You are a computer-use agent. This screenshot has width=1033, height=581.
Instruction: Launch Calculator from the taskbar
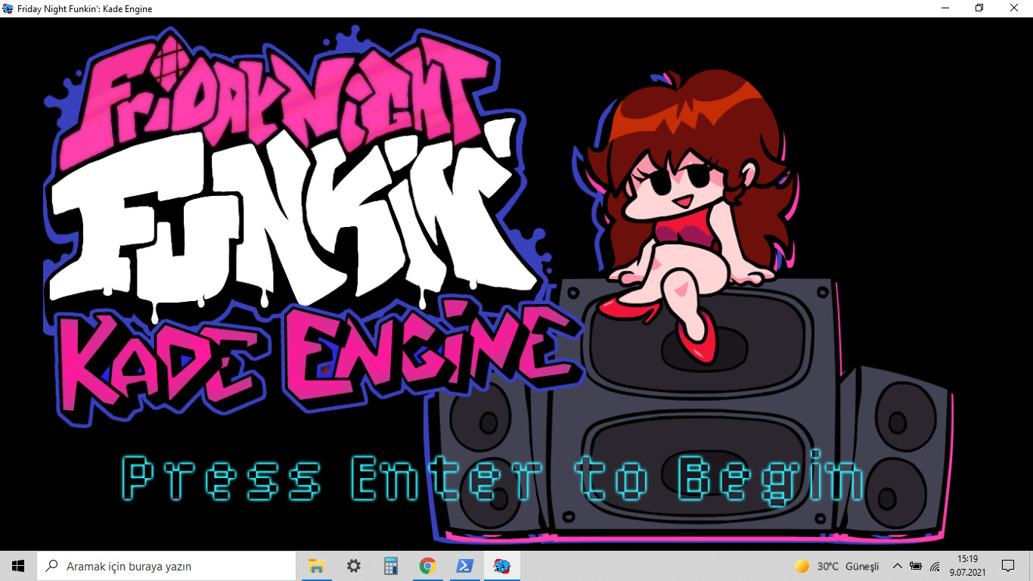[390, 565]
